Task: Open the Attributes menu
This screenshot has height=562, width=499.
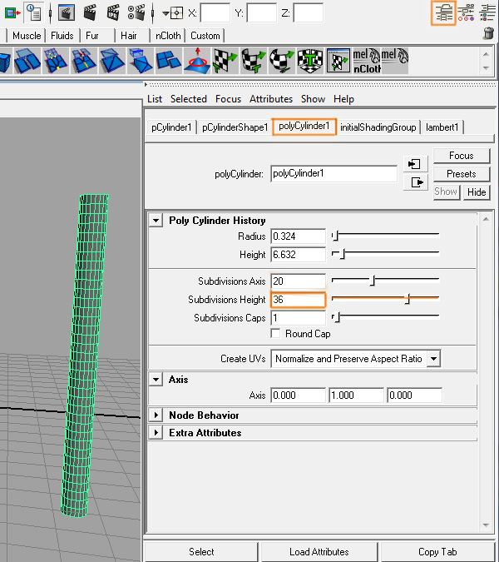Action: (271, 99)
